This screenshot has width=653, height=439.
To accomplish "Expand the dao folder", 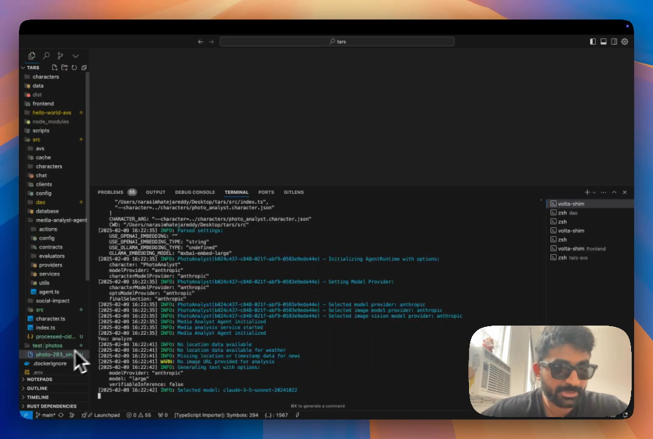I will pos(40,202).
